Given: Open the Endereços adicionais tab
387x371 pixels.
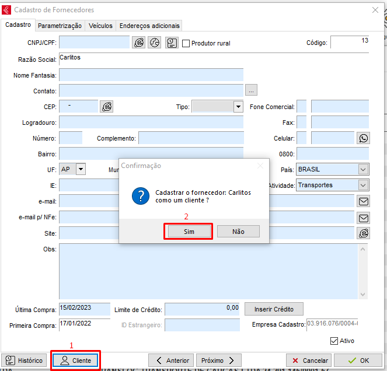Looking at the screenshot, I should point(149,26).
